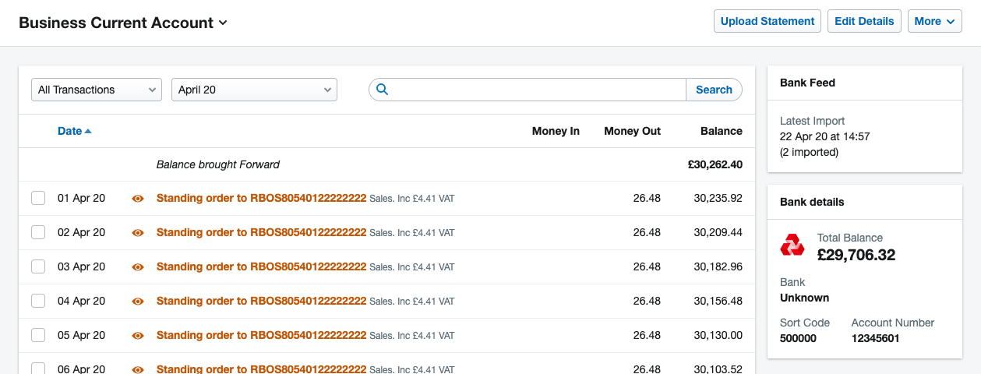Screen dimensions: 981x374
Task: Click account number 12345601
Action: tap(876, 338)
